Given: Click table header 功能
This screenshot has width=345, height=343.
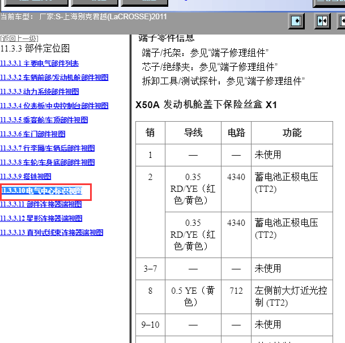Looking at the screenshot, I should click(x=292, y=132).
